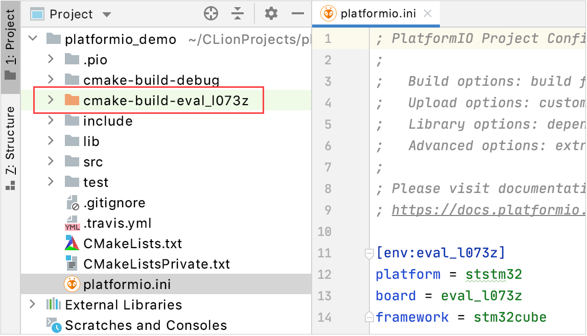
Task: Click the locate/scroll-from-source target icon
Action: point(211,14)
